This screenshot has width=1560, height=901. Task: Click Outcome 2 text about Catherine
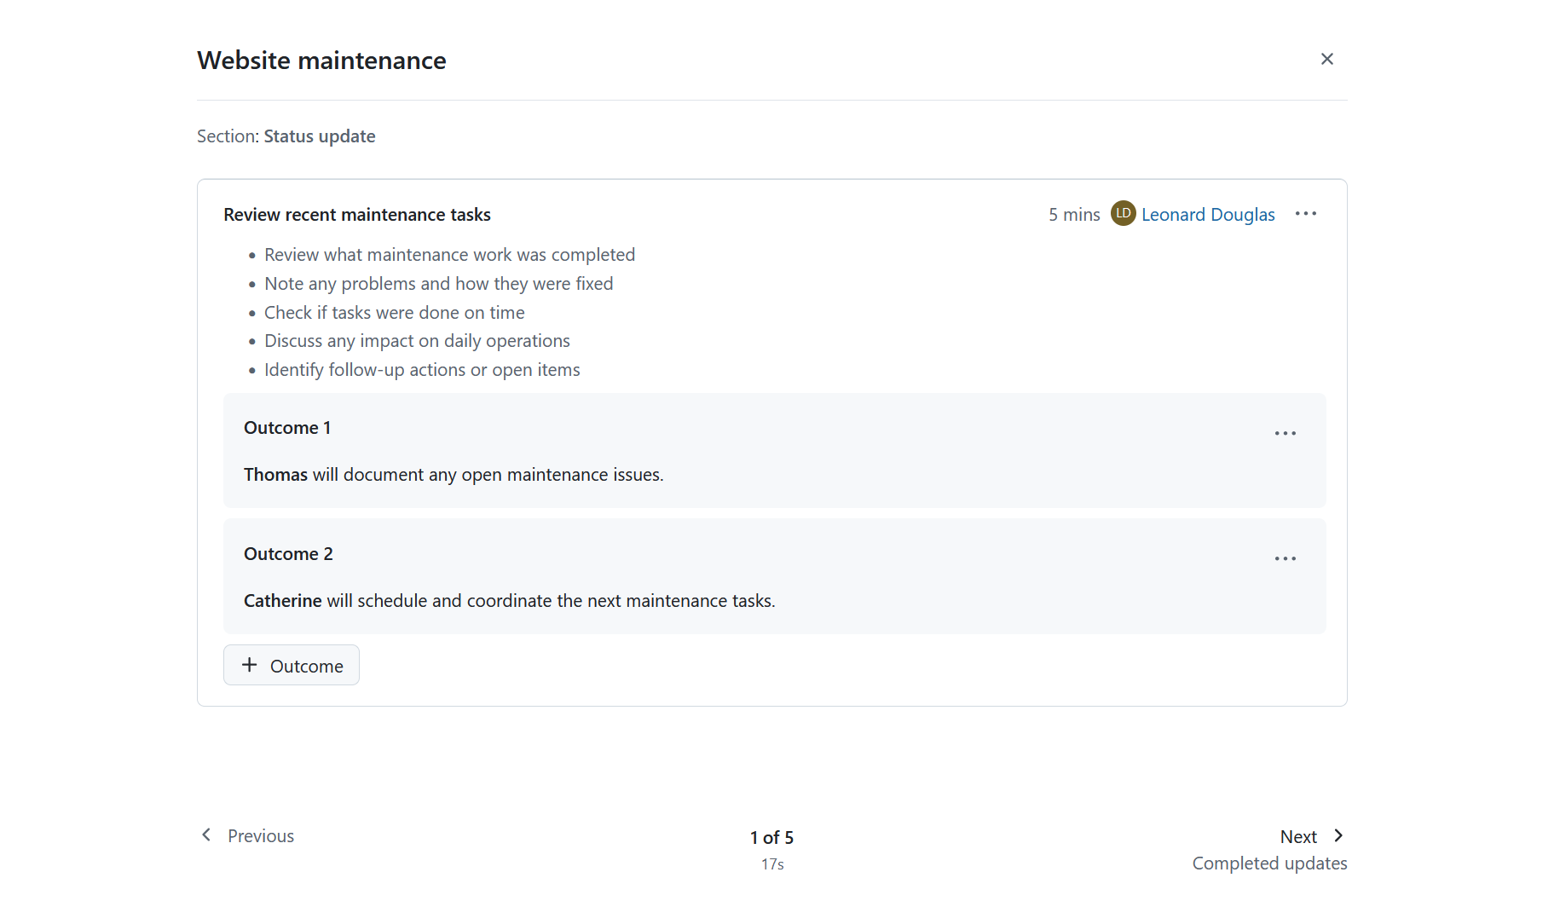pos(509,601)
